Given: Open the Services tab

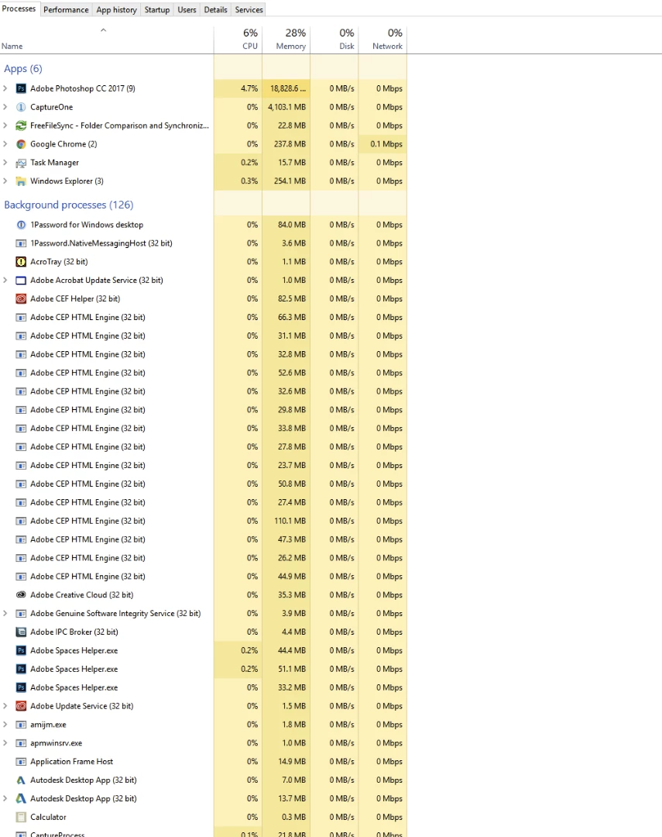Looking at the screenshot, I should 249,9.
